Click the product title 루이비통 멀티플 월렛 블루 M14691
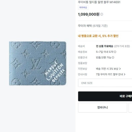132x132 pixels. click(x=99, y=2)
